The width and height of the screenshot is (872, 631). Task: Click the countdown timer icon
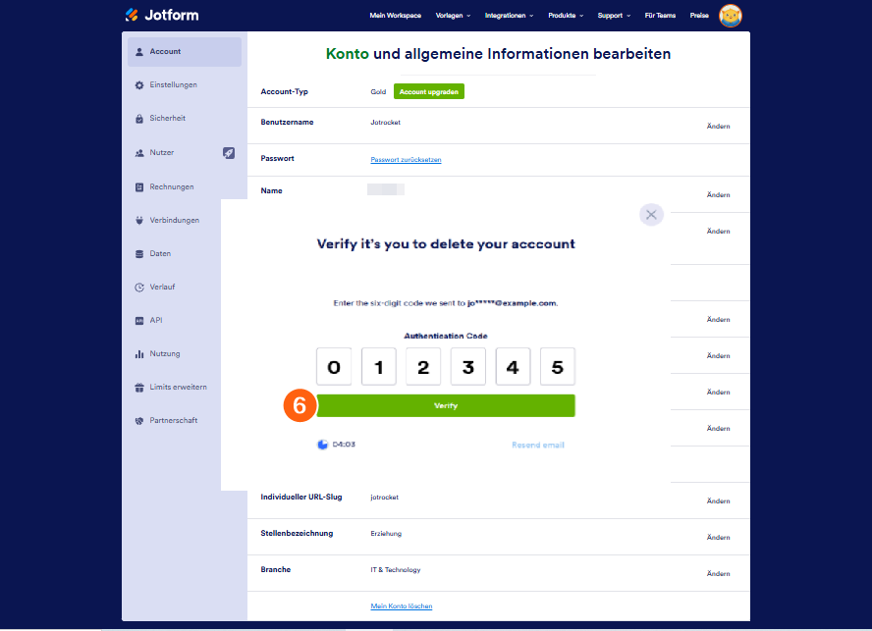(322, 445)
